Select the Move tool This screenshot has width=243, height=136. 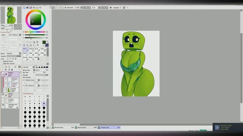pos(24,45)
